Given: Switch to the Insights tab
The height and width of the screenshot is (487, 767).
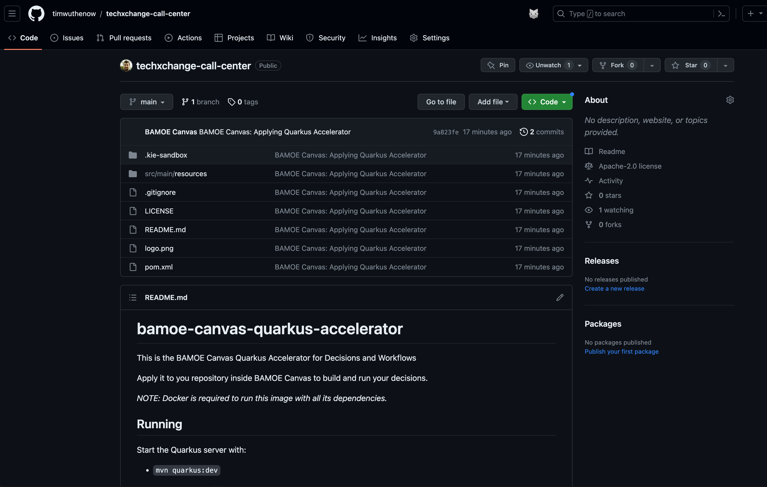Looking at the screenshot, I should click(377, 38).
